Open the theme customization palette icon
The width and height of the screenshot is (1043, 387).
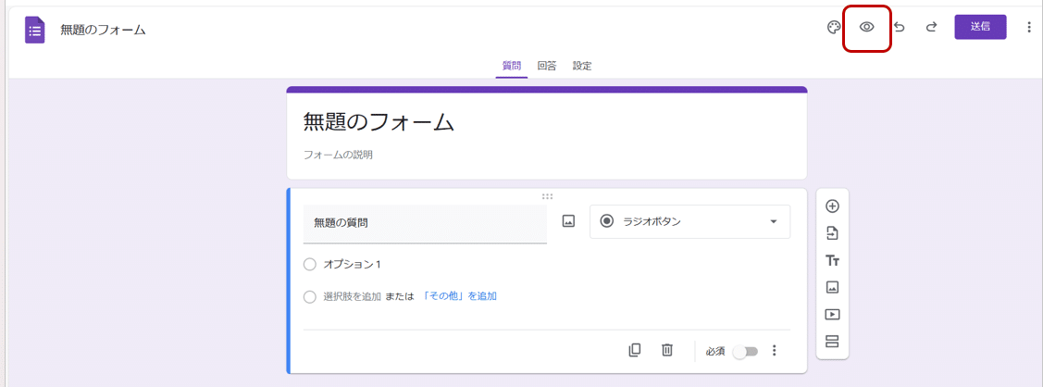pos(833,28)
